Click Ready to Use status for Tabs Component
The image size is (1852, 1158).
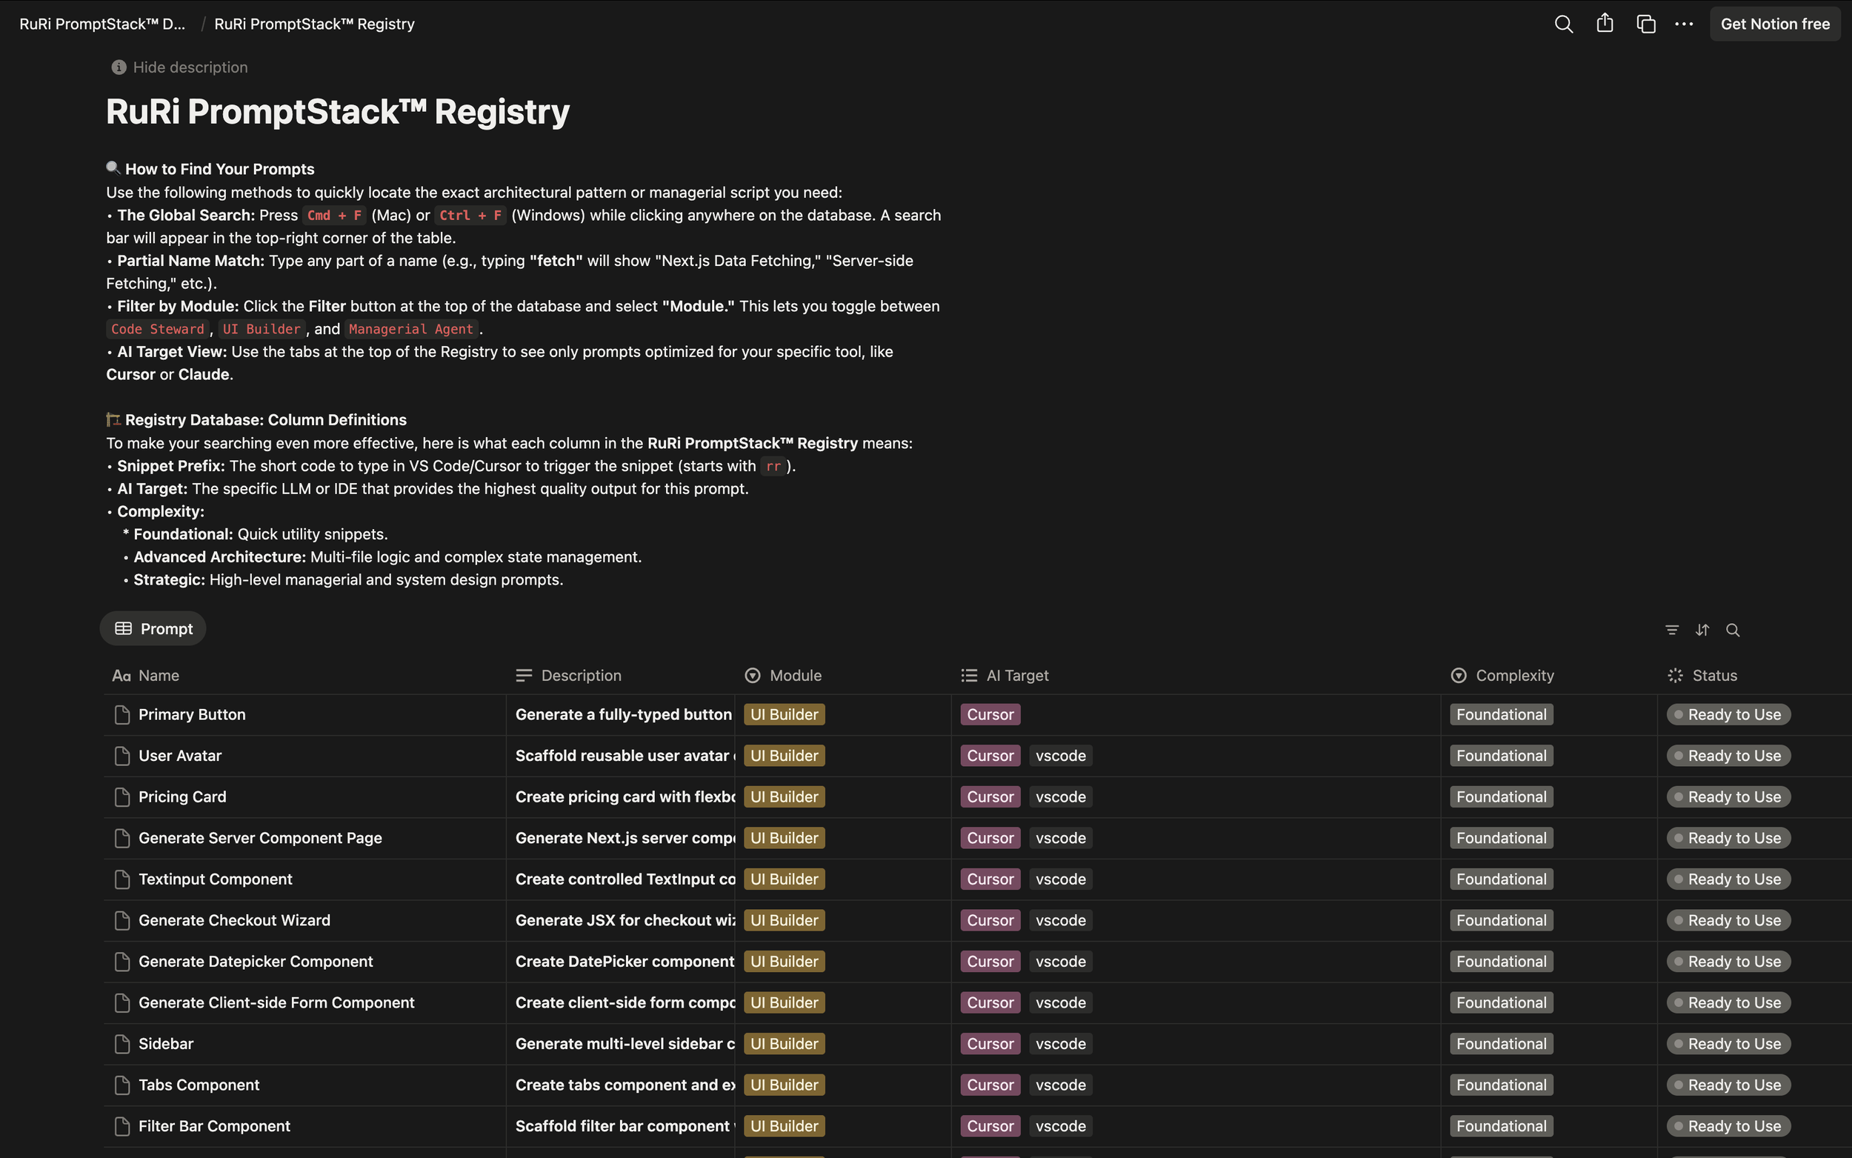(1728, 1085)
